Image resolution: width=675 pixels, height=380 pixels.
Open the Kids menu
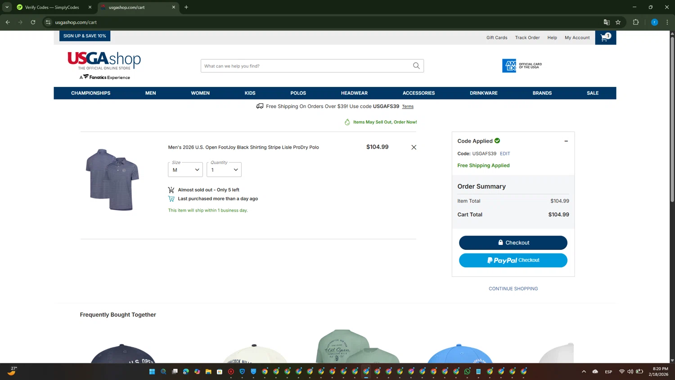point(250,93)
